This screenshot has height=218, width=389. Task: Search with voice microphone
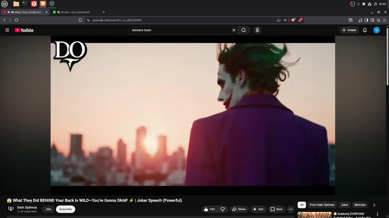click(x=257, y=30)
